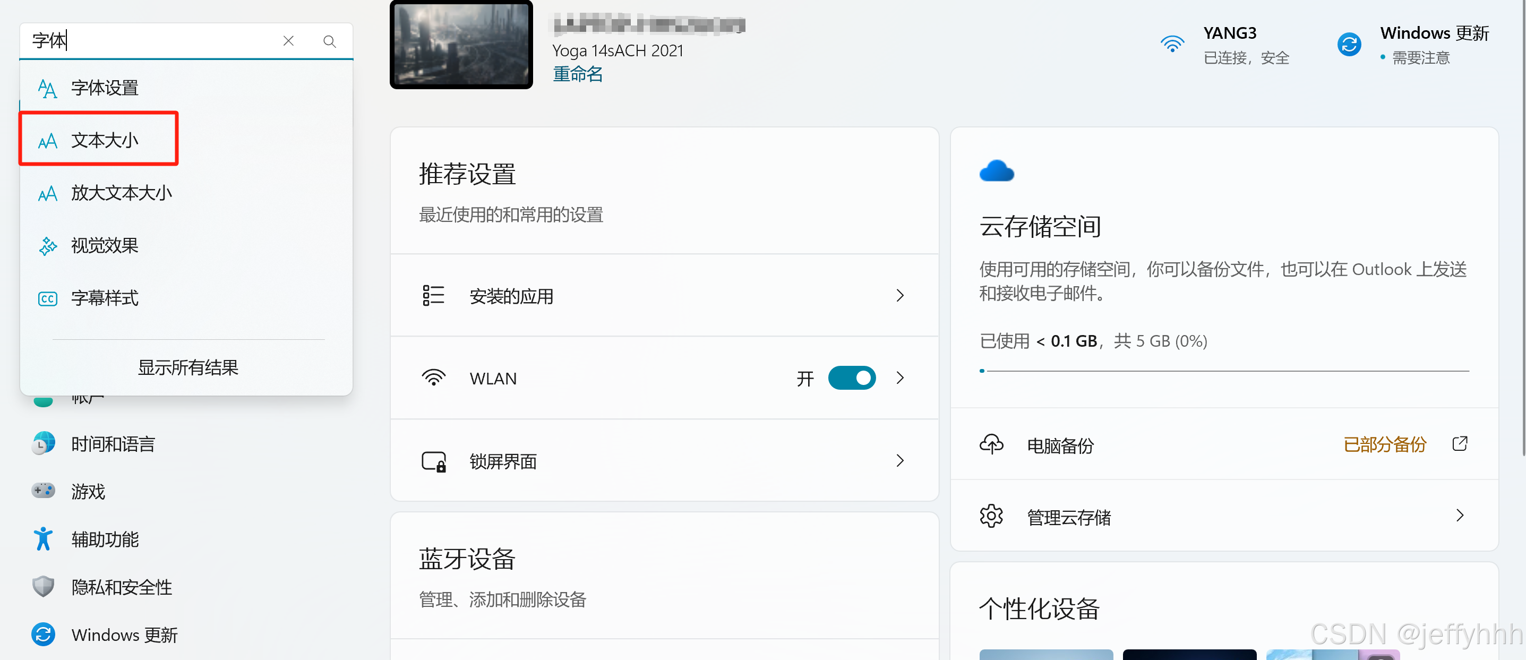This screenshot has width=1526, height=660.
Task: Select the 字体设置 search suggestion
Action: pyautogui.click(x=104, y=88)
